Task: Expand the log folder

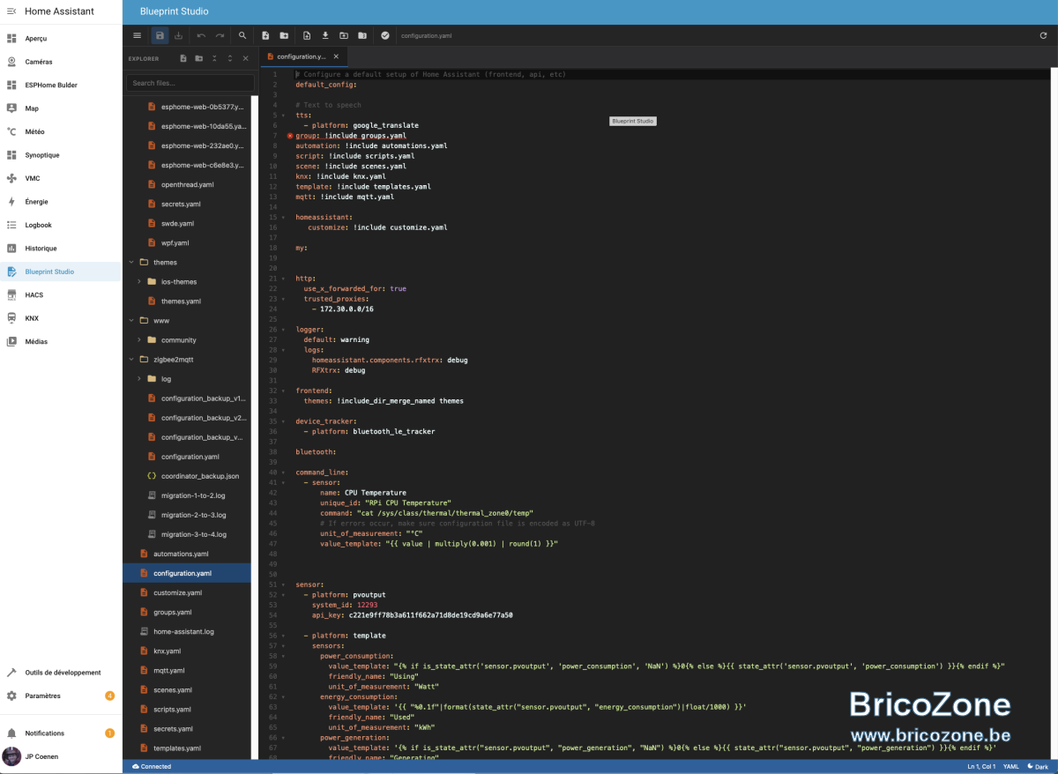Action: [x=139, y=379]
